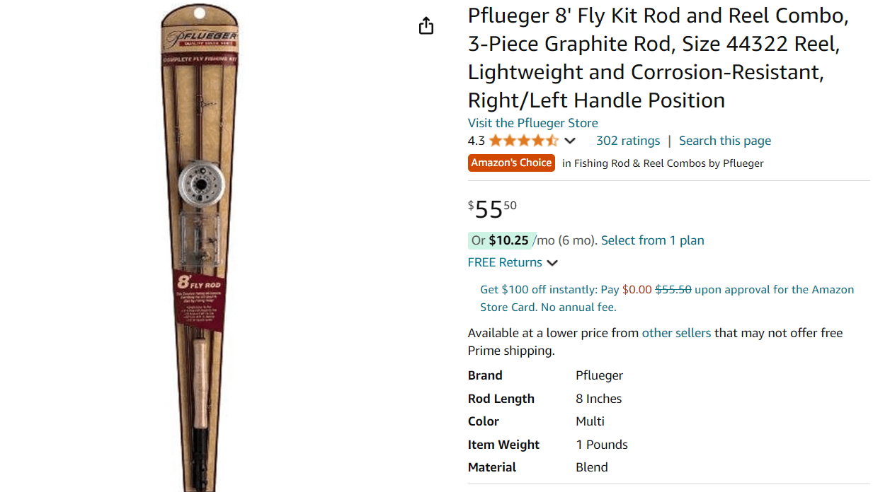Click the orange star rating icons

tap(523, 141)
